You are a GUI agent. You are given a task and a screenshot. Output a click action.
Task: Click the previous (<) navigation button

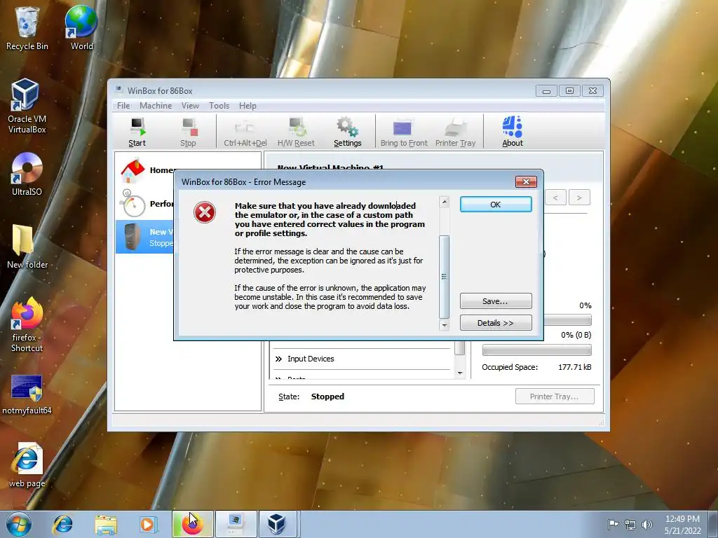(x=555, y=198)
